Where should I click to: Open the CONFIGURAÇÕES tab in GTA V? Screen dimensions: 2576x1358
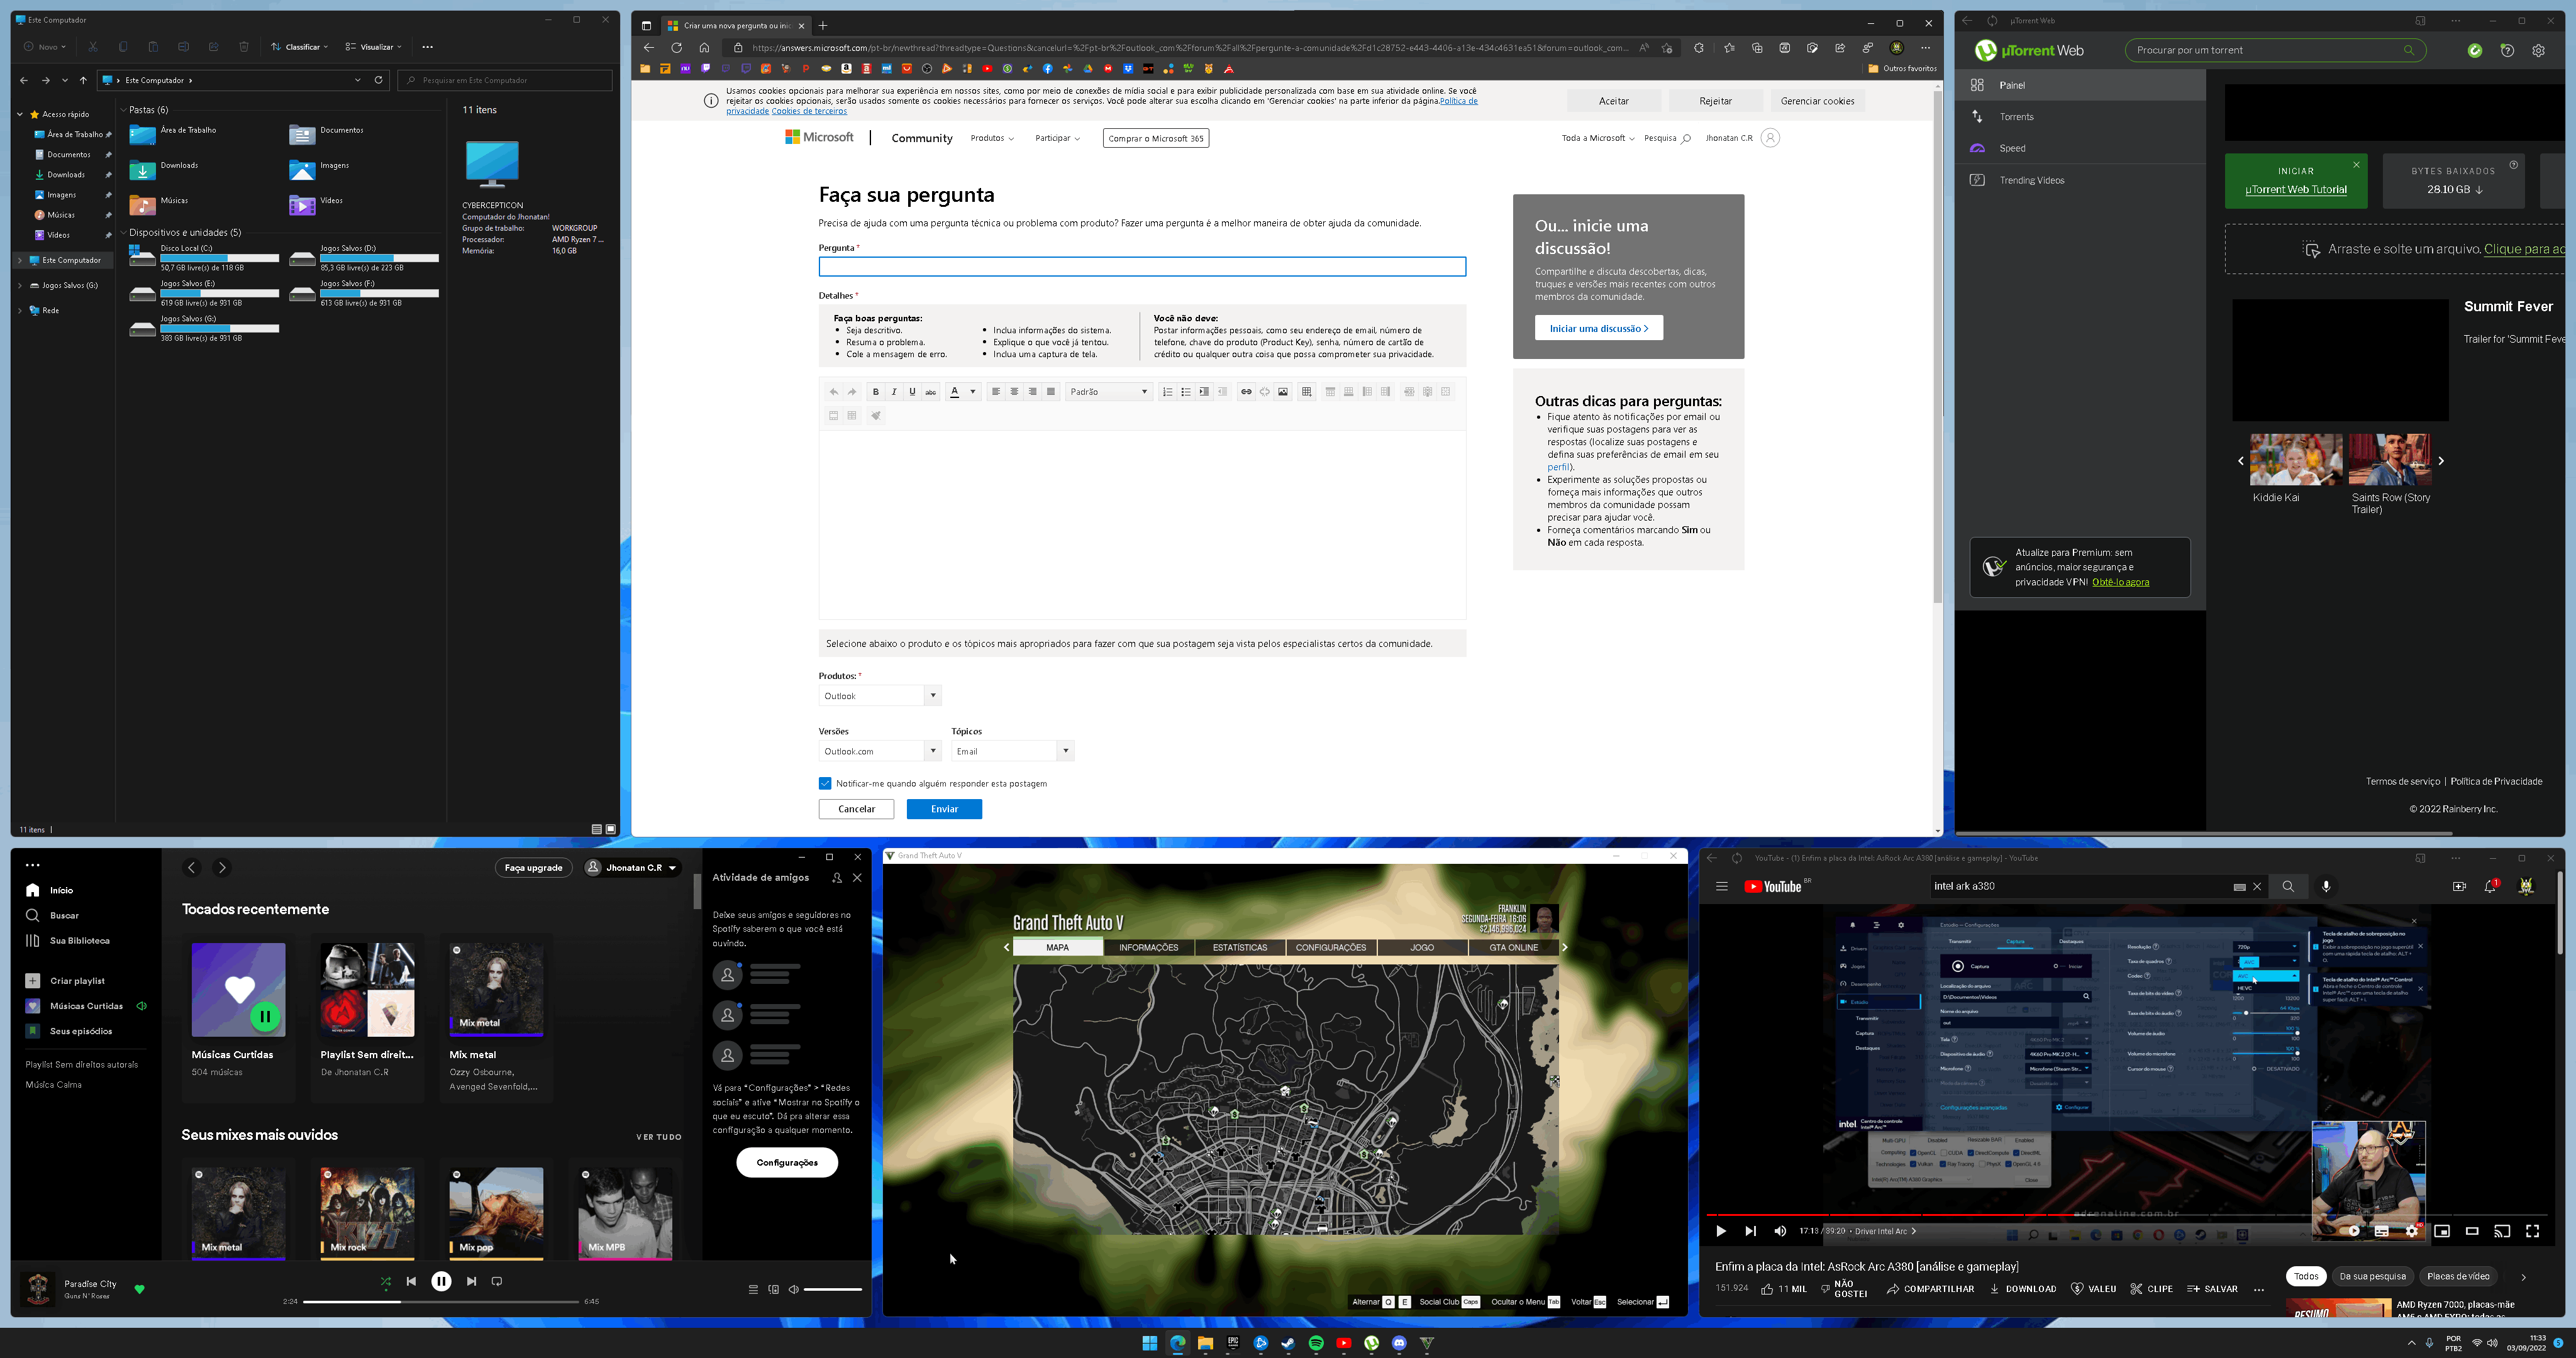click(x=1331, y=947)
